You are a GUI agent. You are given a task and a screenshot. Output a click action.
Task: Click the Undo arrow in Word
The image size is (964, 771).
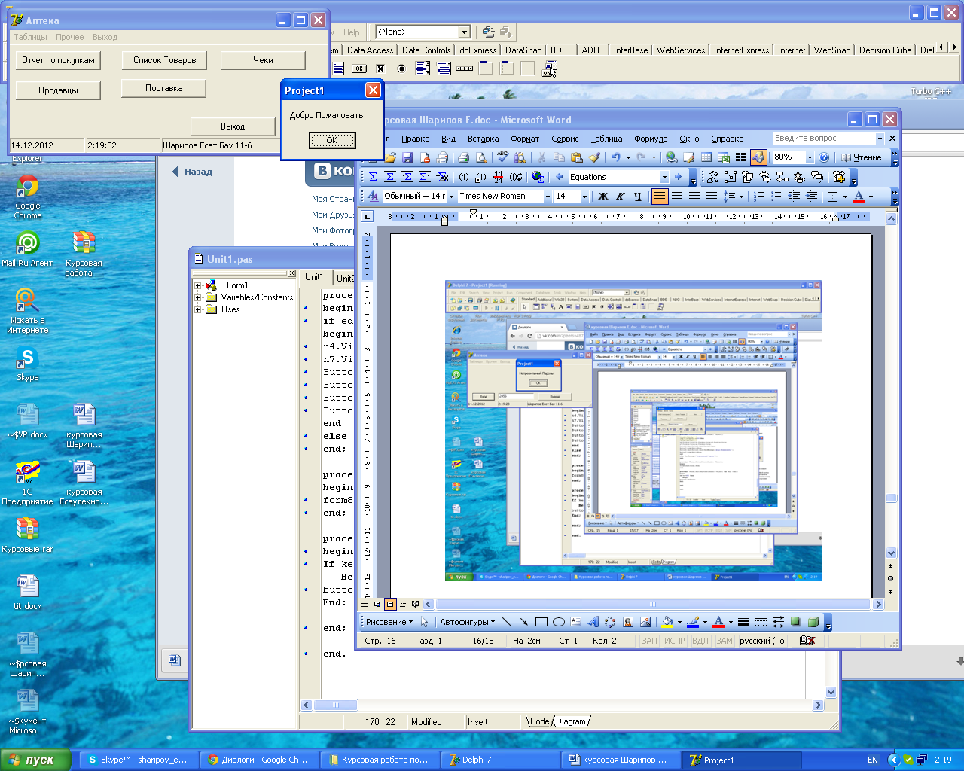[616, 157]
